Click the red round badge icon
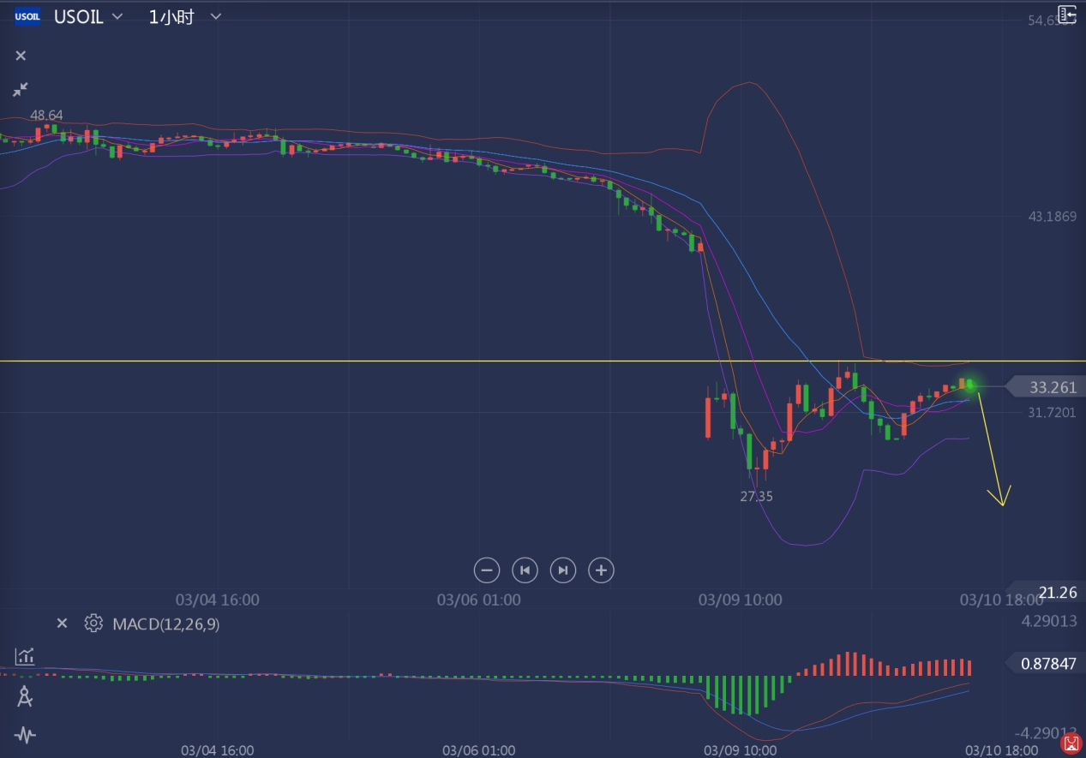 click(x=1070, y=743)
